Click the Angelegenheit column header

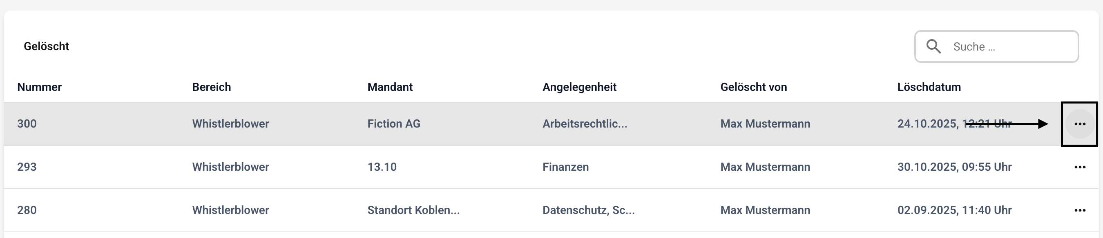(x=579, y=87)
